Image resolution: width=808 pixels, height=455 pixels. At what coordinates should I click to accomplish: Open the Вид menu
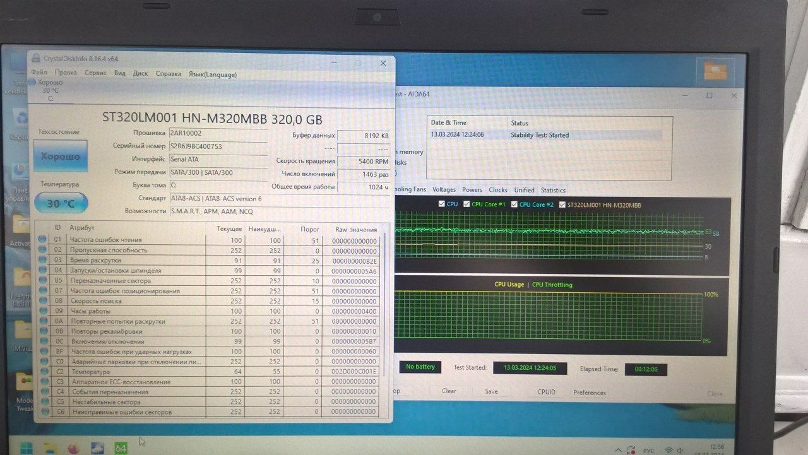(x=120, y=73)
